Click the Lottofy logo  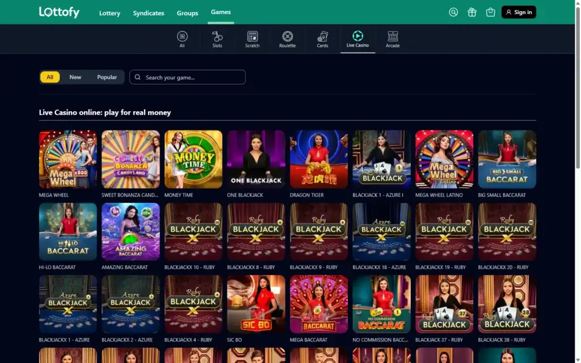[x=59, y=12]
